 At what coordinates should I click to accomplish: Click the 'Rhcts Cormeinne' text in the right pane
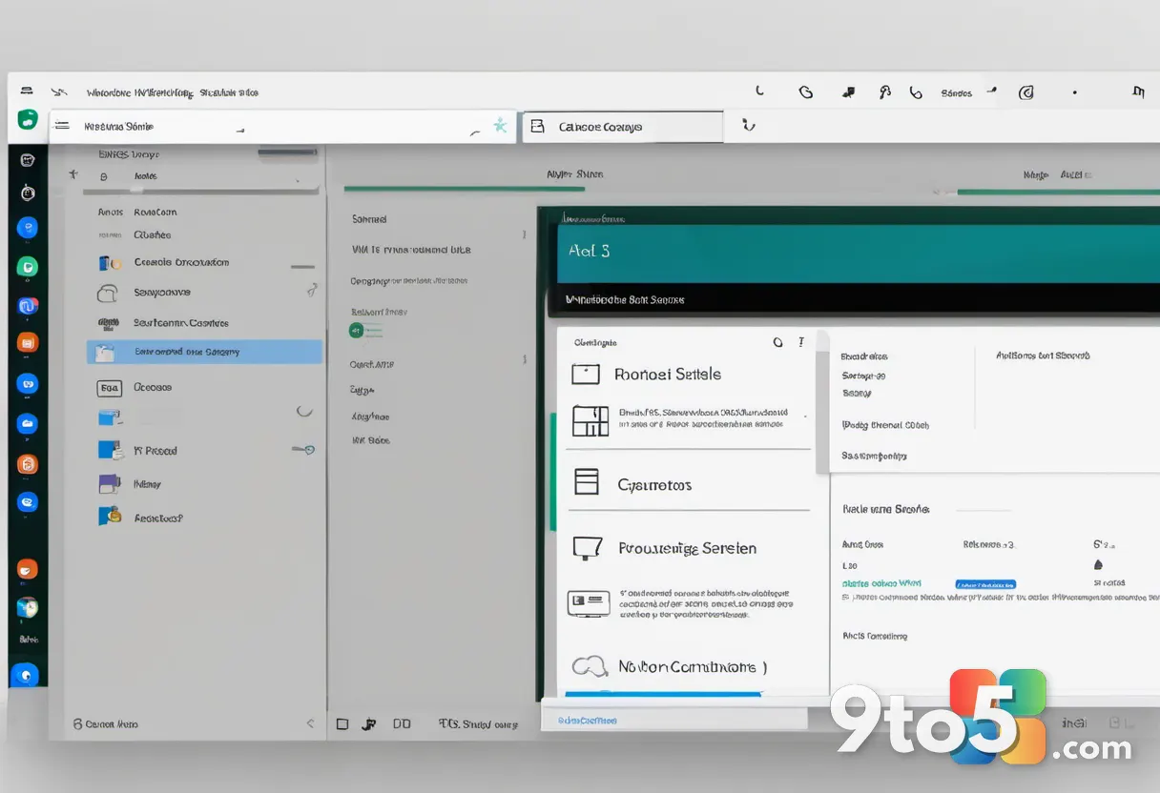pyautogui.click(x=875, y=636)
